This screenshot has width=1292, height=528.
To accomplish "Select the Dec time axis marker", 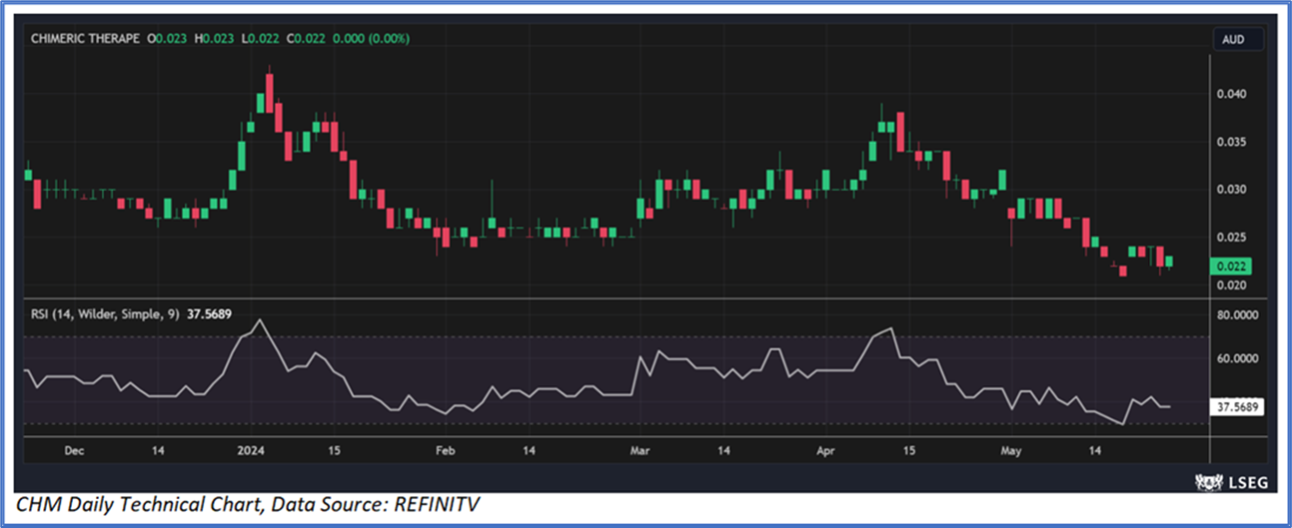I will click(x=73, y=451).
